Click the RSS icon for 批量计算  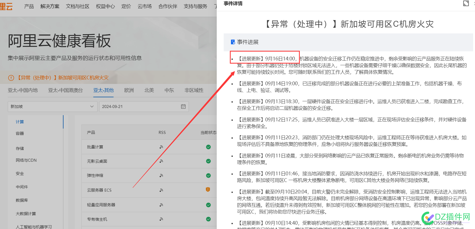tap(161, 147)
